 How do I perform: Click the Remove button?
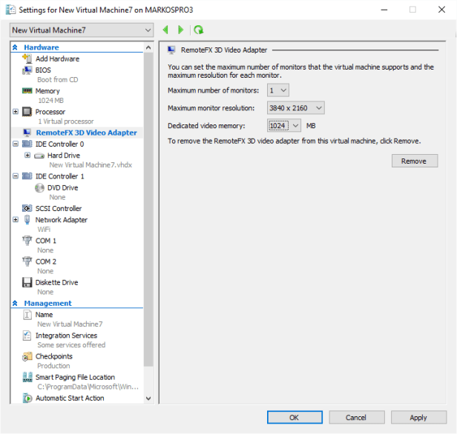click(x=414, y=161)
